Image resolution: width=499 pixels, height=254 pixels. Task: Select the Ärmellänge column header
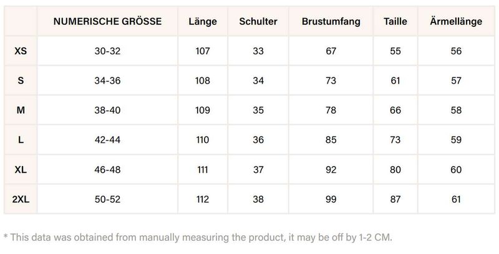click(456, 22)
